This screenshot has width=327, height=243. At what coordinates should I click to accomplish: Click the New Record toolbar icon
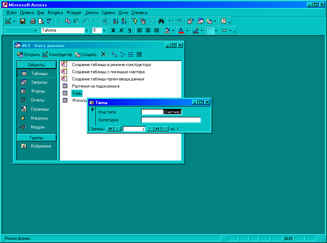pyautogui.click(x=172, y=21)
